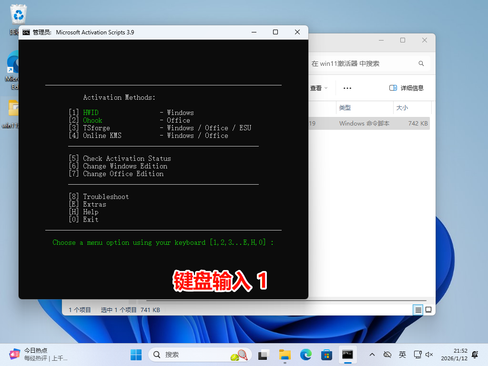This screenshot has width=488, height=366.
Task: Show hidden system tray icons chevron
Action: coord(372,355)
